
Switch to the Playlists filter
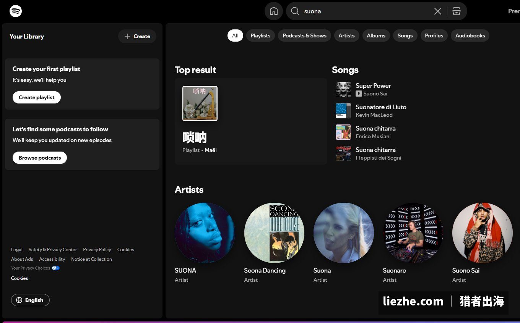pos(260,36)
